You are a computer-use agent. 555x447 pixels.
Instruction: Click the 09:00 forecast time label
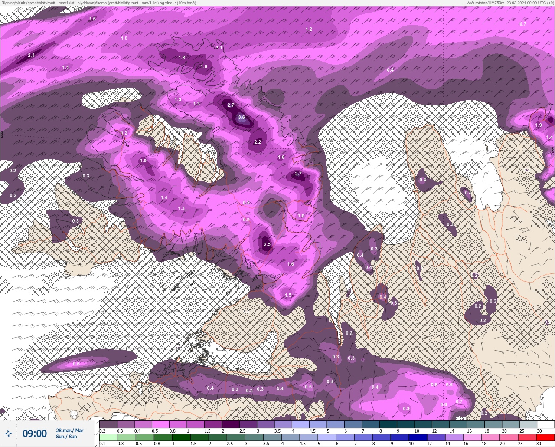click(34, 434)
